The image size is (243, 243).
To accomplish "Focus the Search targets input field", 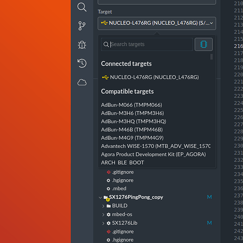I will tap(147, 44).
